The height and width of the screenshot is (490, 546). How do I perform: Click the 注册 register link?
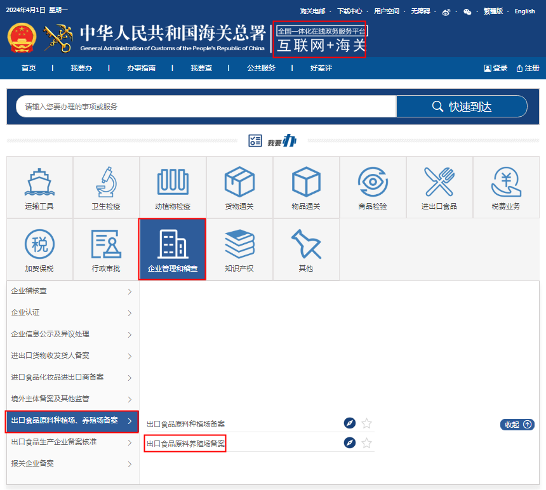(x=528, y=68)
